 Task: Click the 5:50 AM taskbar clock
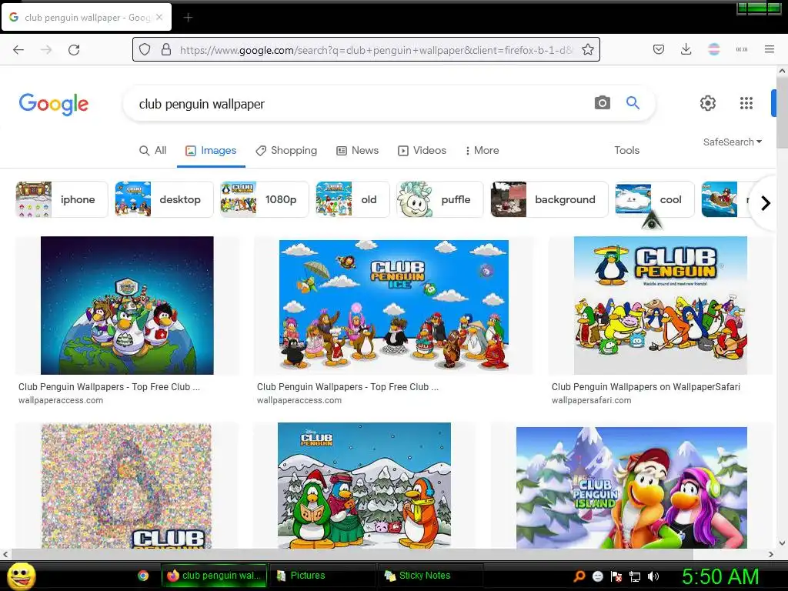coord(720,576)
